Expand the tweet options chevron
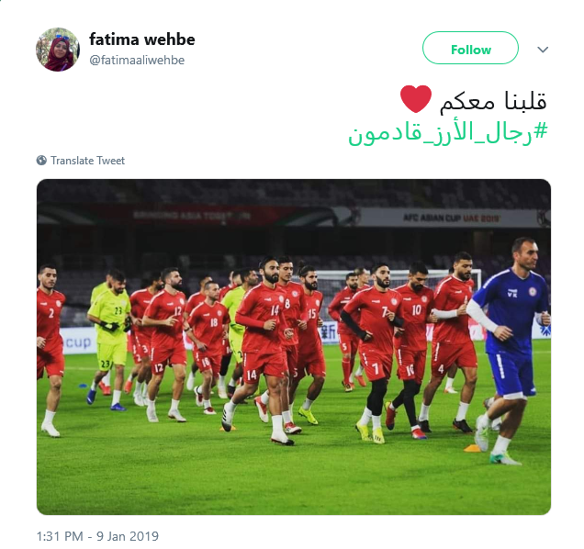The height and width of the screenshot is (549, 584). 543,50
